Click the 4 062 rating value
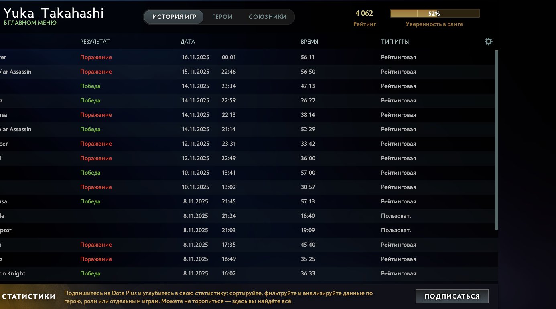 364,13
